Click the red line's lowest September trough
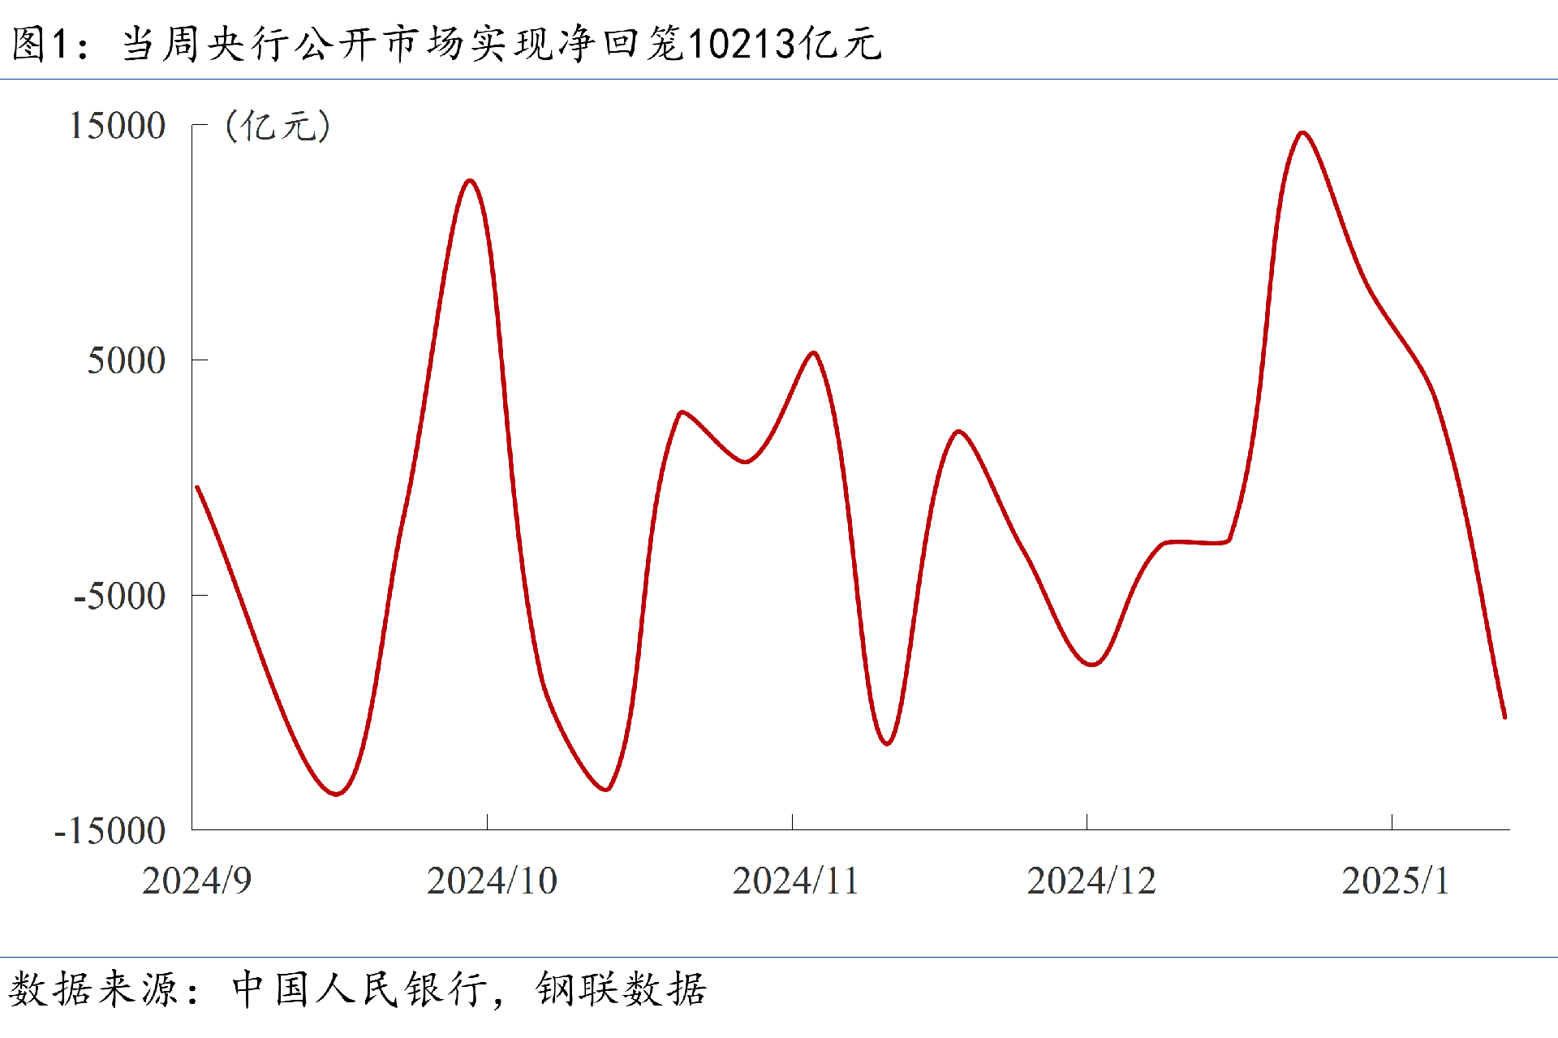Screen dimensions: 1558x1038 point(336,794)
